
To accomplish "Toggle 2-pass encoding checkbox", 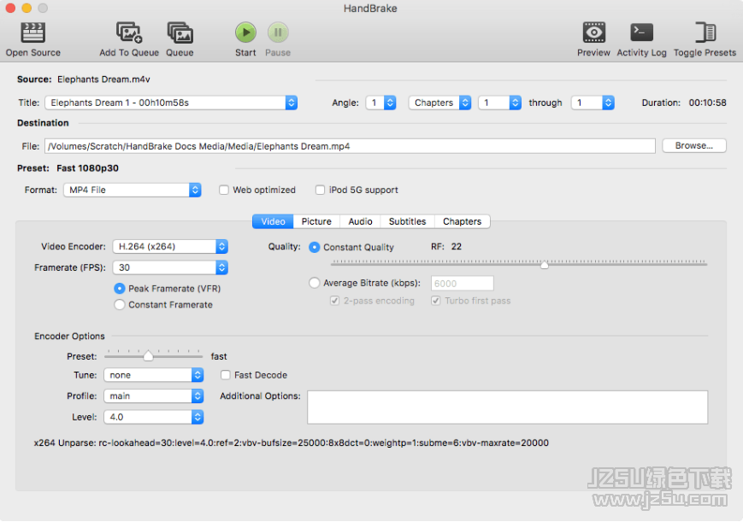I will [334, 301].
